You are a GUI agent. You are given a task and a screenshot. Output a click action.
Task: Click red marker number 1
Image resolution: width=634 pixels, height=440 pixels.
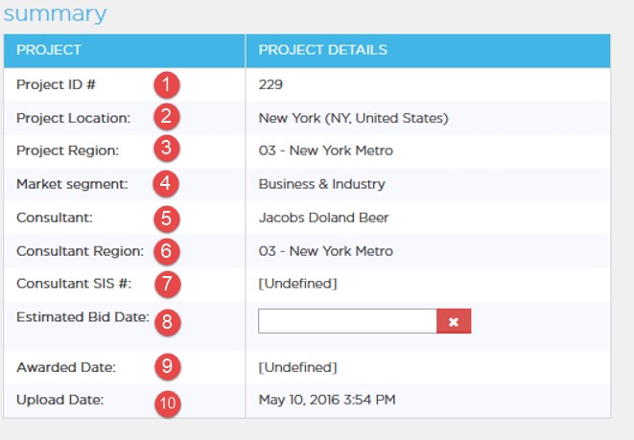point(167,85)
